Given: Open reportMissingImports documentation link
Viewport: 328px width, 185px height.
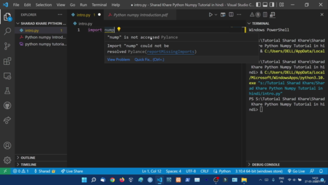Looking at the screenshot, I should point(171,51).
